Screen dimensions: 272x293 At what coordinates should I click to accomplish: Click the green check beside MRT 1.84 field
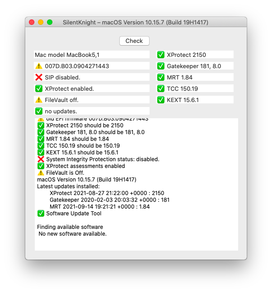[161, 77]
